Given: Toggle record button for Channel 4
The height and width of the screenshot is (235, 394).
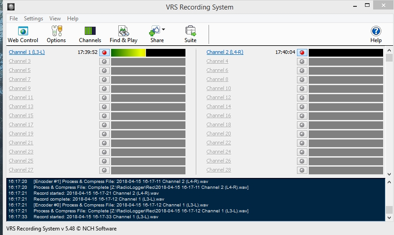Looking at the screenshot, I should coord(302,62).
